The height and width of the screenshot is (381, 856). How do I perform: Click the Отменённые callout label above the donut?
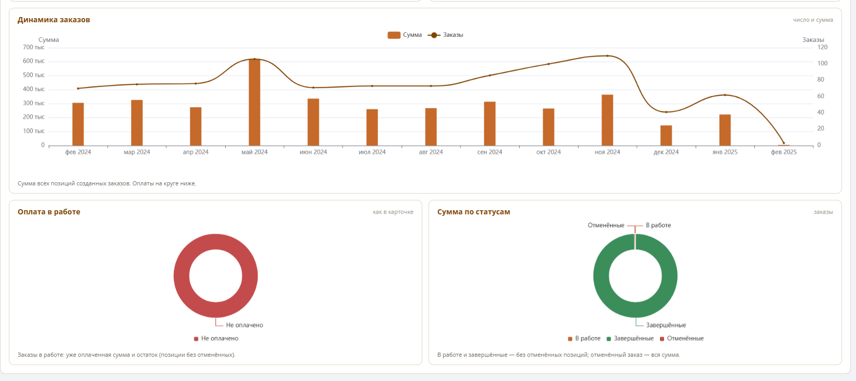click(606, 225)
